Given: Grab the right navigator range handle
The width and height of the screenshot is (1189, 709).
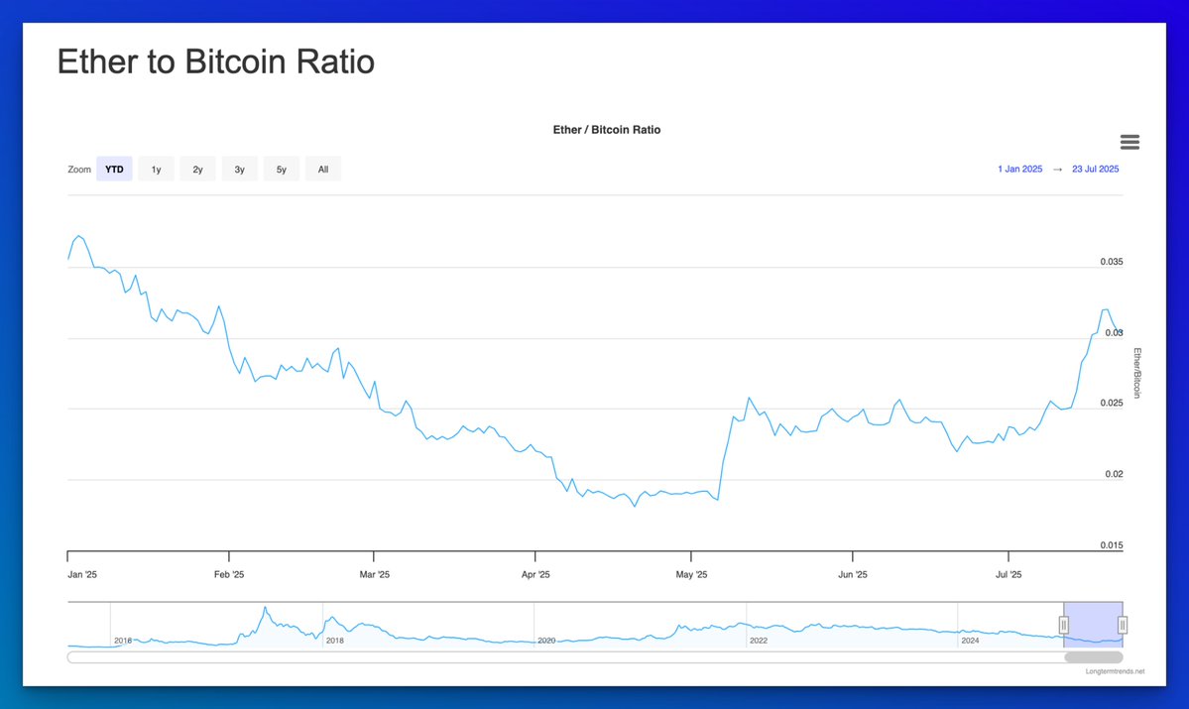Looking at the screenshot, I should [1123, 625].
